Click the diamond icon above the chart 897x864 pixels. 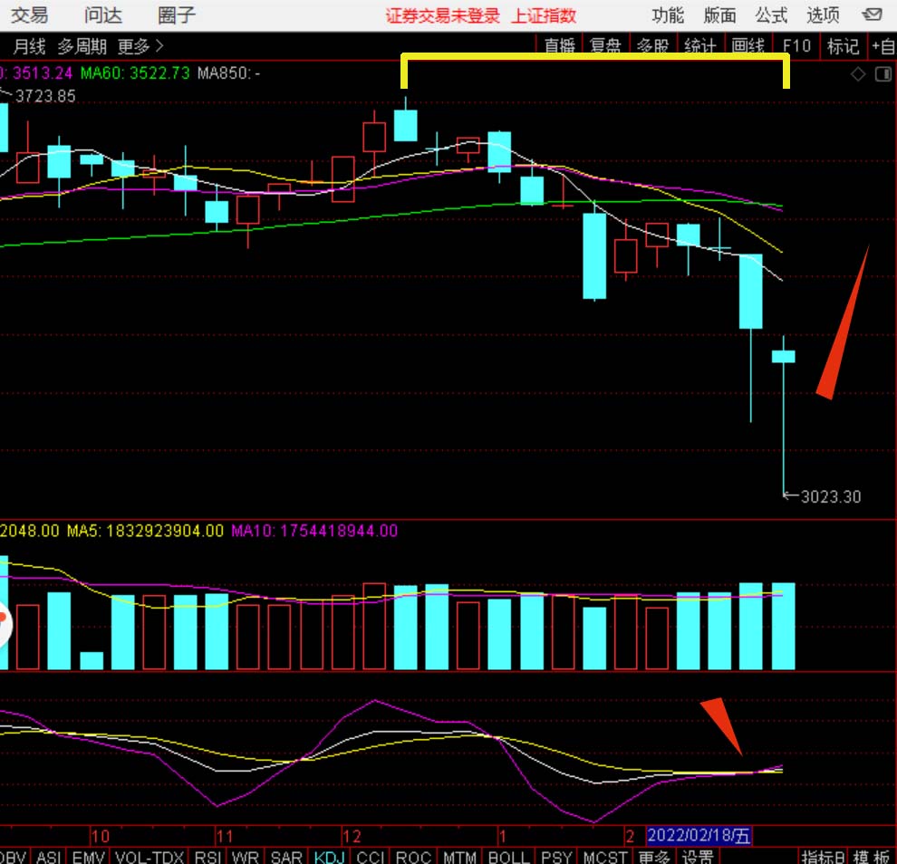coord(858,75)
